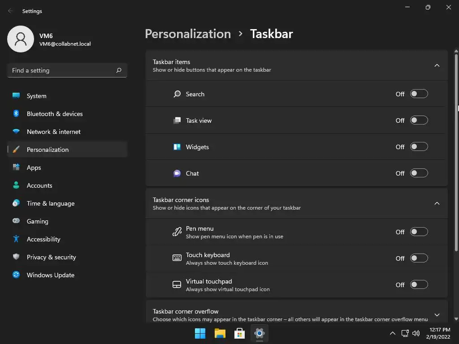Screen dimensions: 459x344
Task: Click the Windows Start button
Action: (x=200, y=333)
